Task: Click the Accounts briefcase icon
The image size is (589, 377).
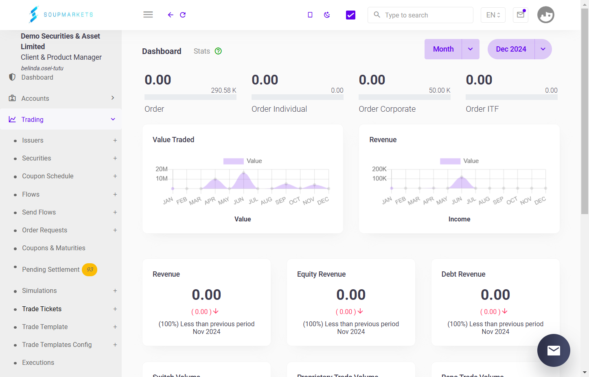Action: 12,98
